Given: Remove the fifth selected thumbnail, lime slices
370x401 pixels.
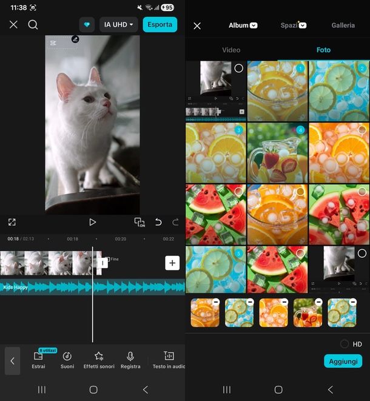Looking at the screenshot, I should [353, 302].
